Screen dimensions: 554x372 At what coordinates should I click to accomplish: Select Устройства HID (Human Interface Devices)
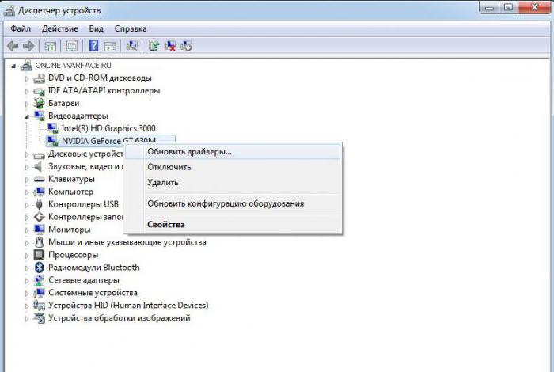click(128, 306)
